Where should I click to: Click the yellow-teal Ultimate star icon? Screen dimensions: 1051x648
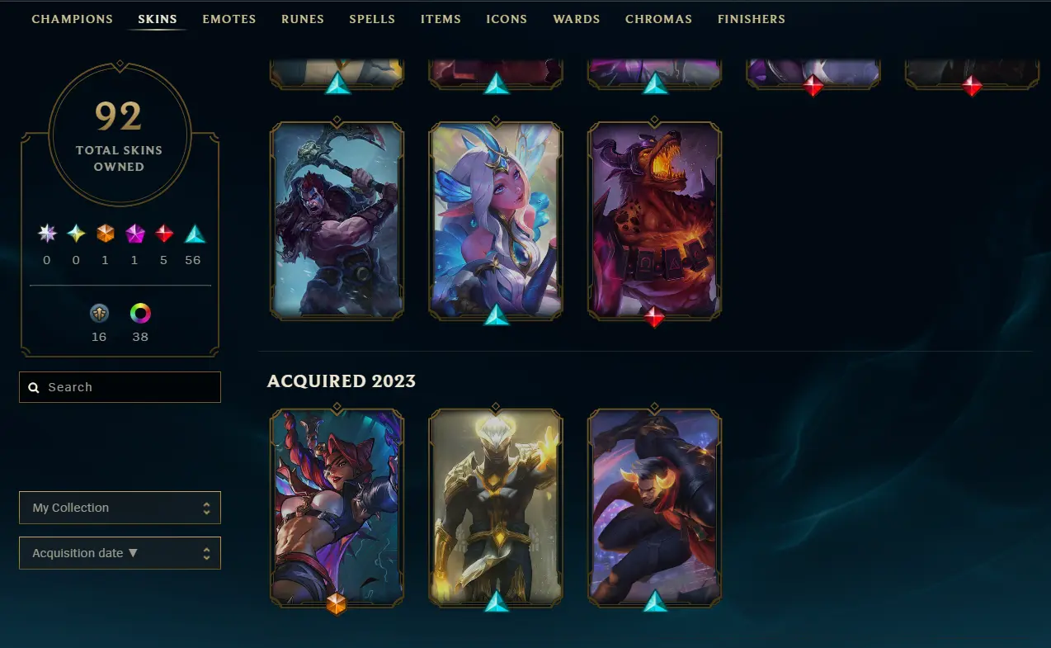pos(76,234)
